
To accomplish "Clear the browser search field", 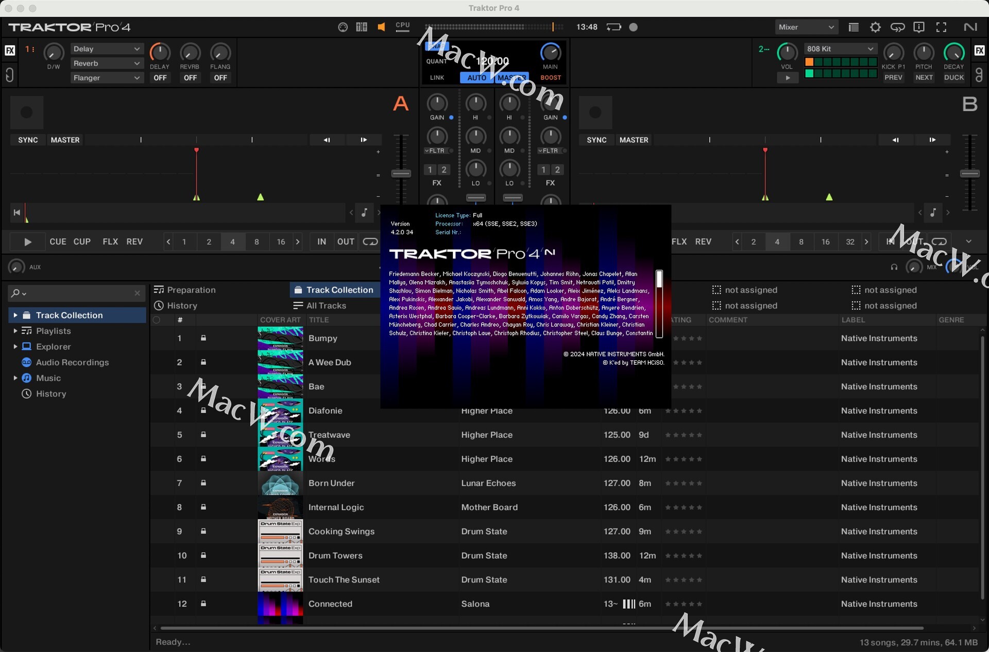I will point(137,293).
